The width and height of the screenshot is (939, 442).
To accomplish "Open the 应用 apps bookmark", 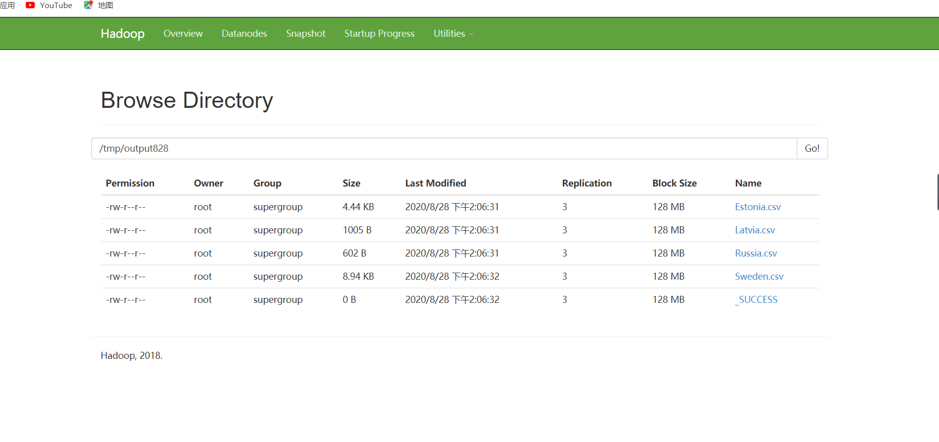I will tap(7, 5).
